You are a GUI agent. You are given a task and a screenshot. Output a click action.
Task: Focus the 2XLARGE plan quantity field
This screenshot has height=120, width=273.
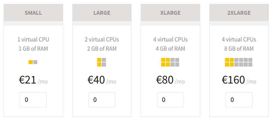point(239,100)
